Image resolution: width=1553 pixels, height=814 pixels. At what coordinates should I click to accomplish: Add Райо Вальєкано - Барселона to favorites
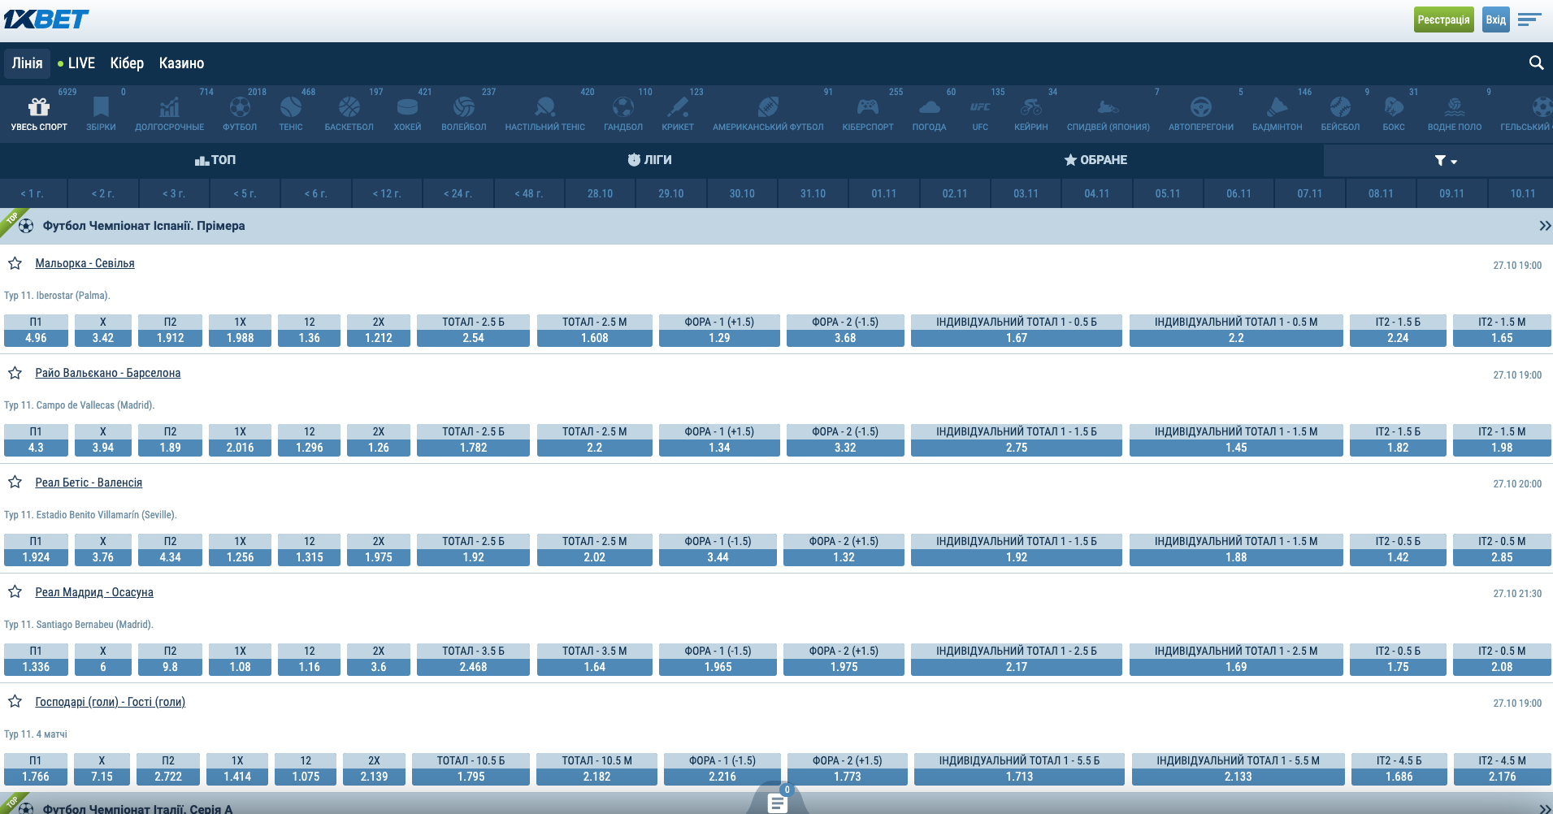point(15,373)
